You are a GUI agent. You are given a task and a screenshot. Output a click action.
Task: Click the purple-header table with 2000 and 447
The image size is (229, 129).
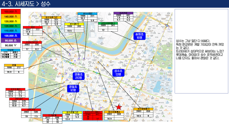[x=123, y=16]
